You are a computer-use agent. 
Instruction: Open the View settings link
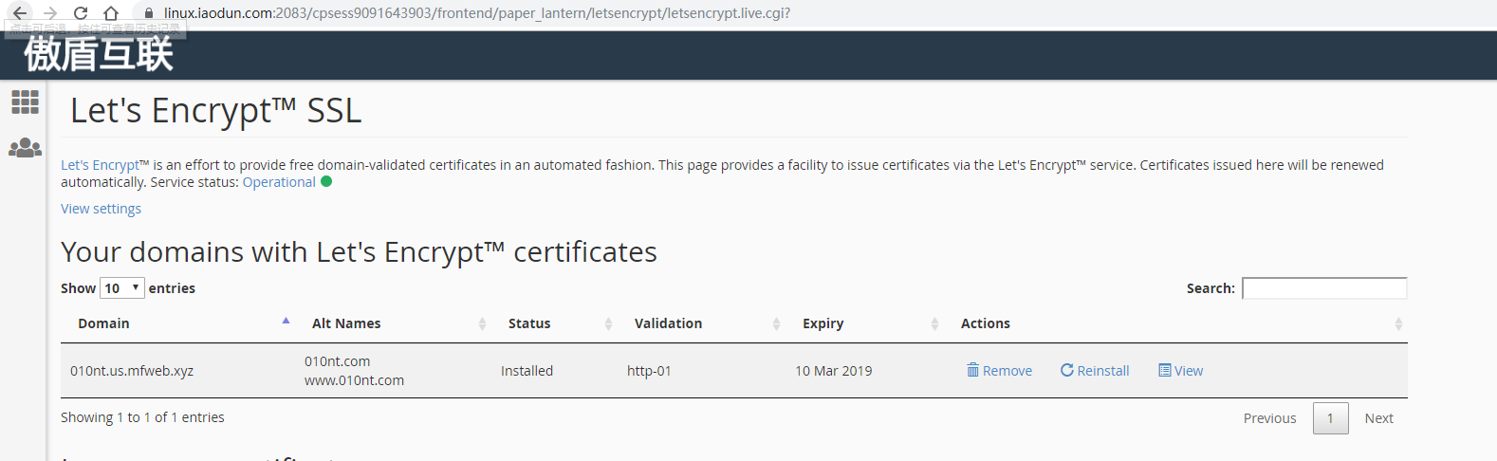pyautogui.click(x=101, y=209)
